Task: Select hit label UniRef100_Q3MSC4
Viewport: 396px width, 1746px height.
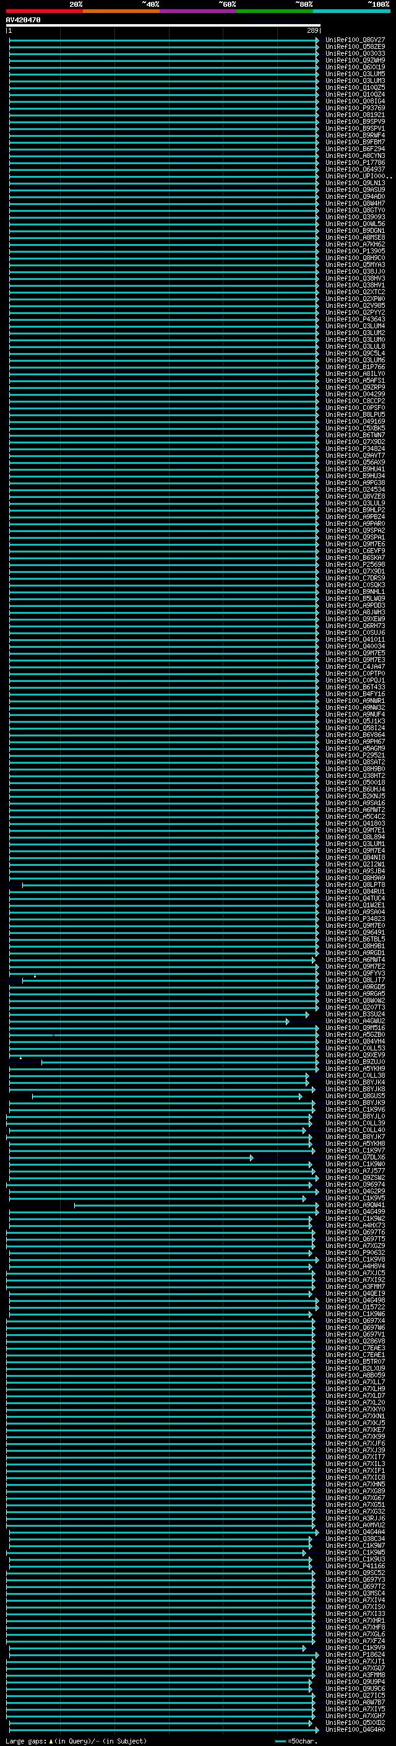Action: pos(355,1594)
